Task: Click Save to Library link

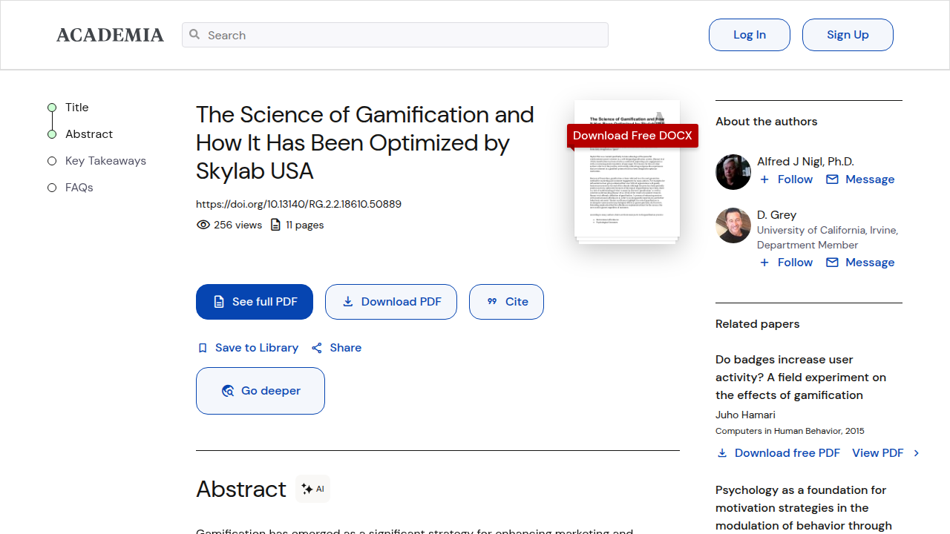Action: pos(257,348)
